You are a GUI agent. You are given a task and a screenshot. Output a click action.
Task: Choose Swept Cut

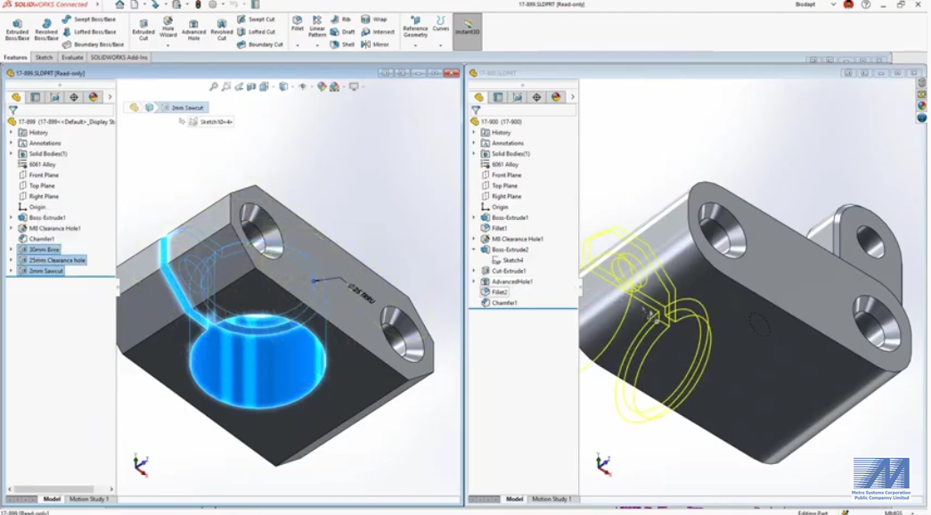click(x=256, y=19)
